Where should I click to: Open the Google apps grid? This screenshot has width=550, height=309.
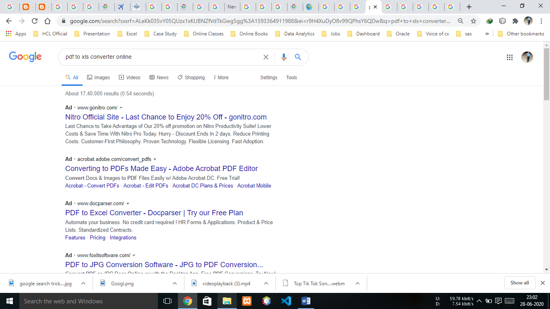tap(510, 57)
